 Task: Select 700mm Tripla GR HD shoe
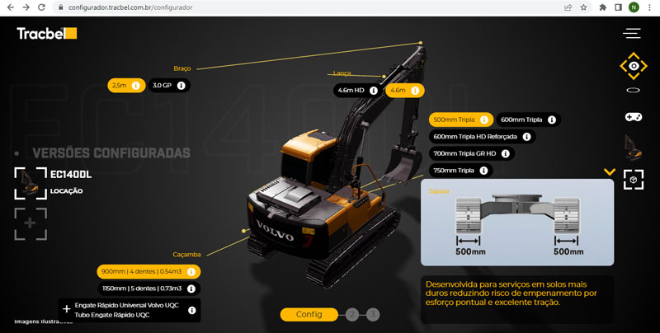point(471,153)
